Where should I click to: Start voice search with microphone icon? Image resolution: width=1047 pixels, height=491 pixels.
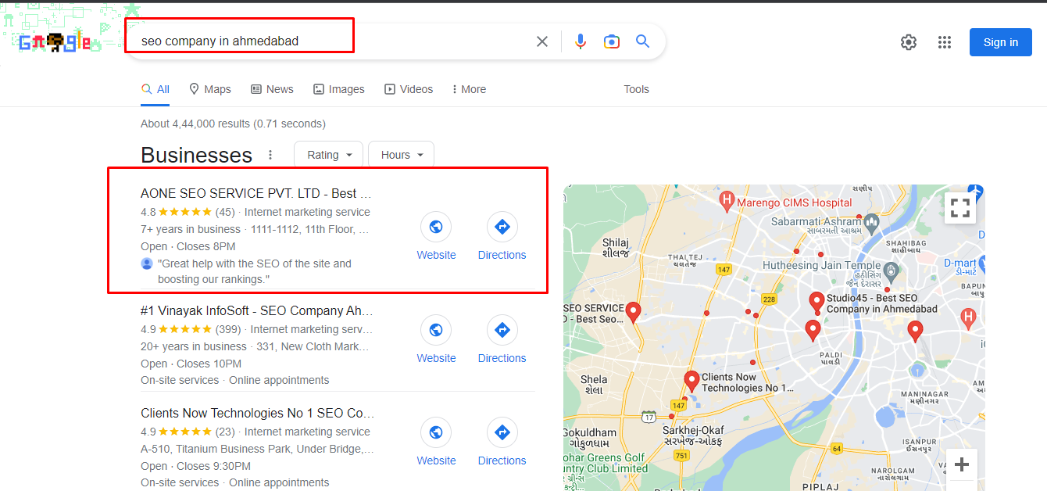[580, 41]
